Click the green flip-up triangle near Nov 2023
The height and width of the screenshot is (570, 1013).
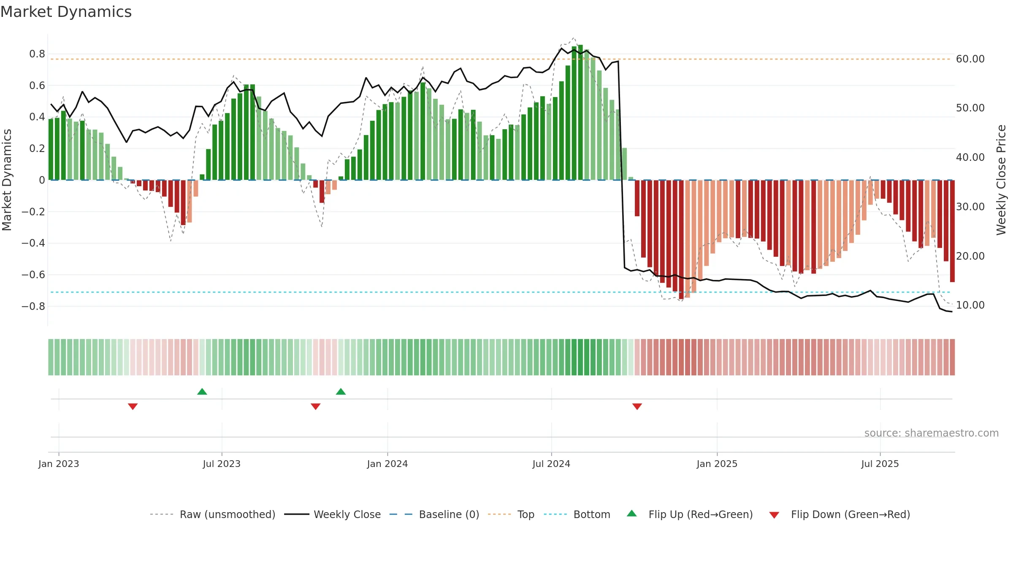[x=341, y=391]
